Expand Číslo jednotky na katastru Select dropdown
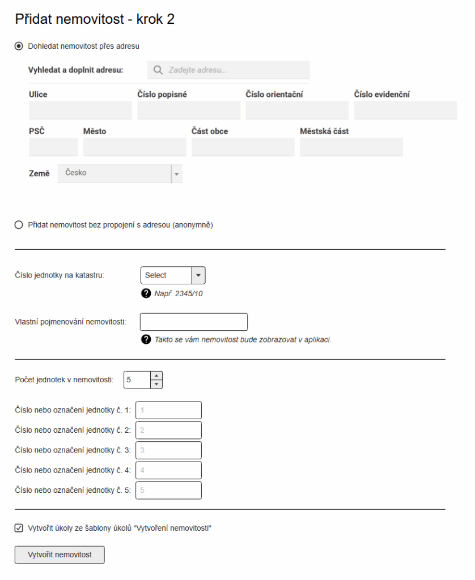Viewport: 475px width, 580px height. (x=173, y=275)
